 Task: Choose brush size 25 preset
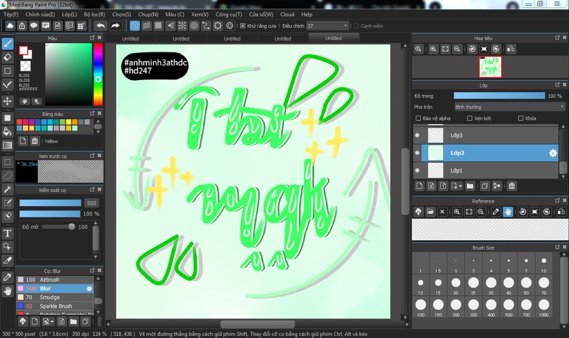click(x=473, y=285)
